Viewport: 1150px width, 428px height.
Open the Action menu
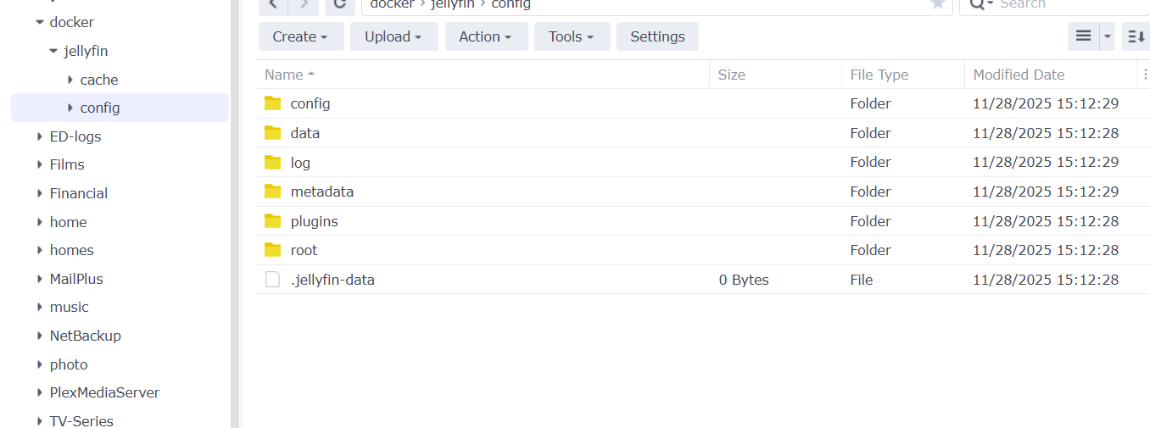(x=486, y=36)
